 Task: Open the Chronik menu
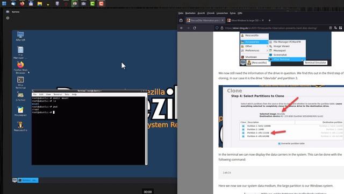[211, 13]
